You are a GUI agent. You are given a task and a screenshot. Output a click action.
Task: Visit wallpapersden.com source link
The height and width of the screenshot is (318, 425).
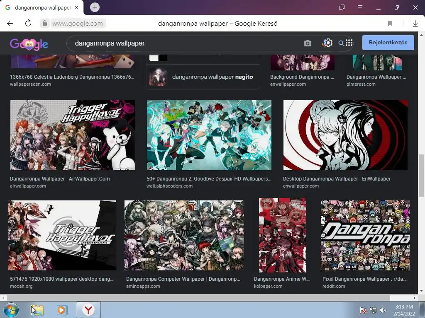click(x=30, y=84)
